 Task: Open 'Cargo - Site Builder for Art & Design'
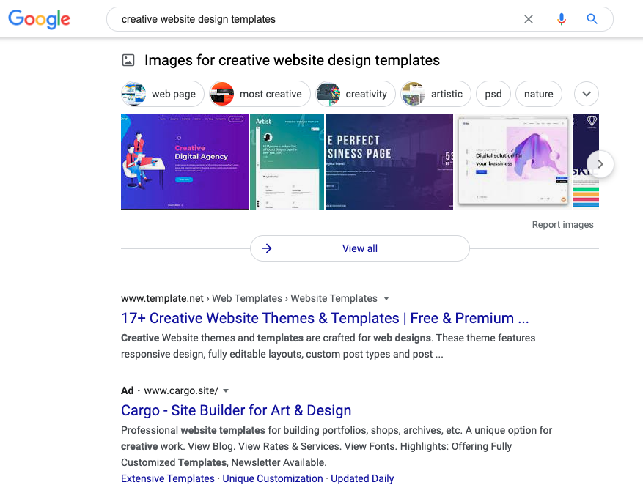pos(236,410)
